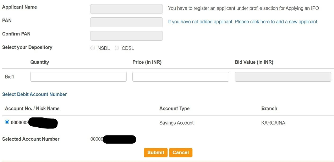Click the Bid1 Quantity input box

[78, 77]
